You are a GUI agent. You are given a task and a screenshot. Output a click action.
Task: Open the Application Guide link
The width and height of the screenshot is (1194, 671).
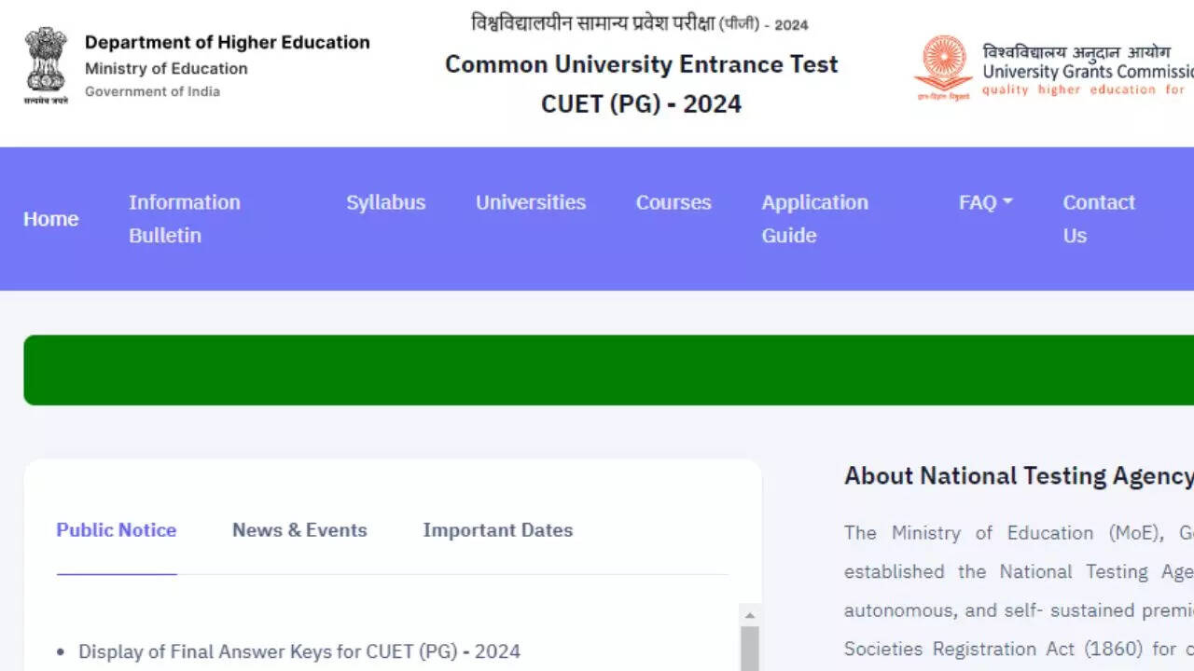pyautogui.click(x=814, y=219)
